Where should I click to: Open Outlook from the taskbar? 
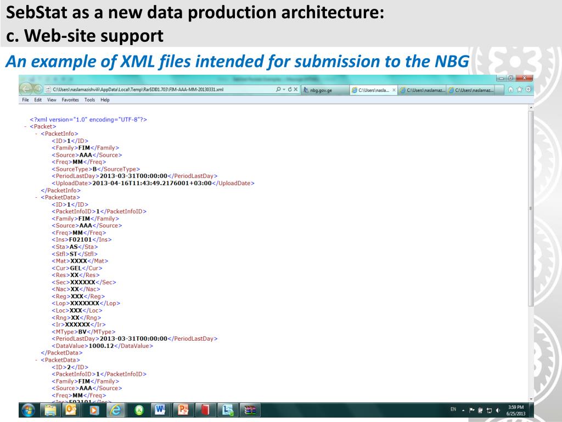(71, 410)
